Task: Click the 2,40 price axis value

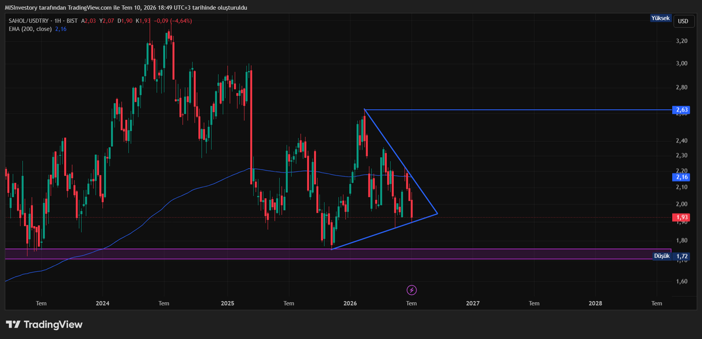Action: point(682,141)
